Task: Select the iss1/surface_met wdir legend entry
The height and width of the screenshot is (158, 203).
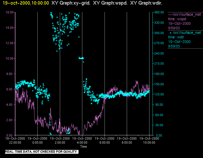Action: click(x=185, y=39)
